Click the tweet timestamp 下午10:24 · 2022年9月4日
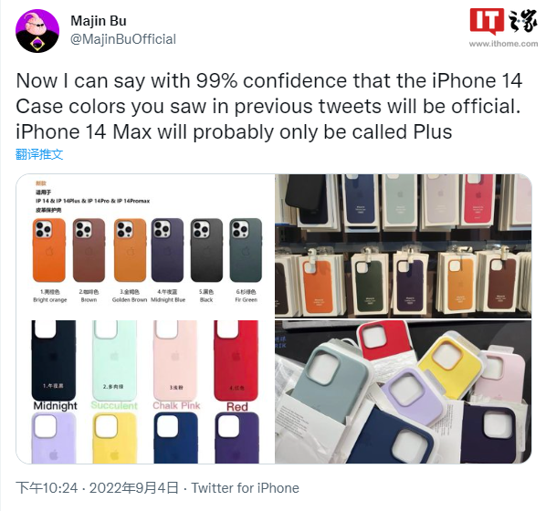This screenshot has height=511, width=546. 97,488
